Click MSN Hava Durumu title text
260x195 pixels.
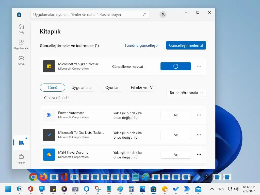pyautogui.click(x=73, y=152)
